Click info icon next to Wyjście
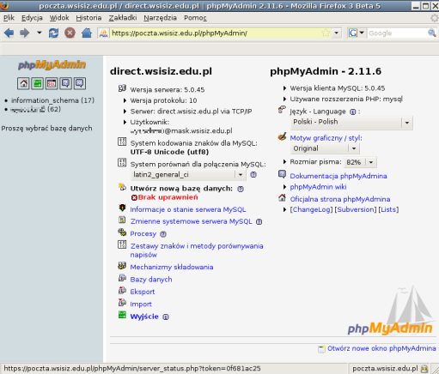The image size is (439, 374). [x=166, y=317]
